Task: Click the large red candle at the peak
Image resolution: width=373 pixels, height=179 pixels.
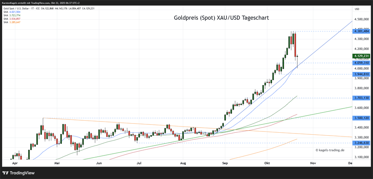Action: pos(295,45)
